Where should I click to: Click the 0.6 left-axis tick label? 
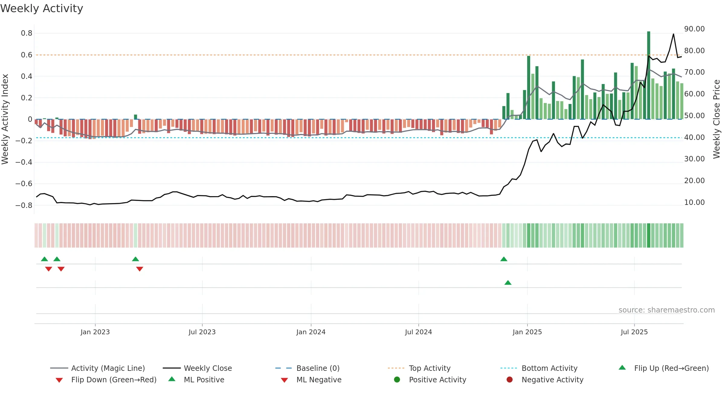click(x=27, y=55)
